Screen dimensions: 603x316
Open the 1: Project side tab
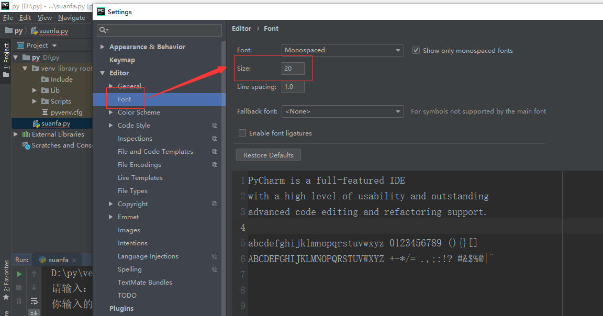click(6, 60)
